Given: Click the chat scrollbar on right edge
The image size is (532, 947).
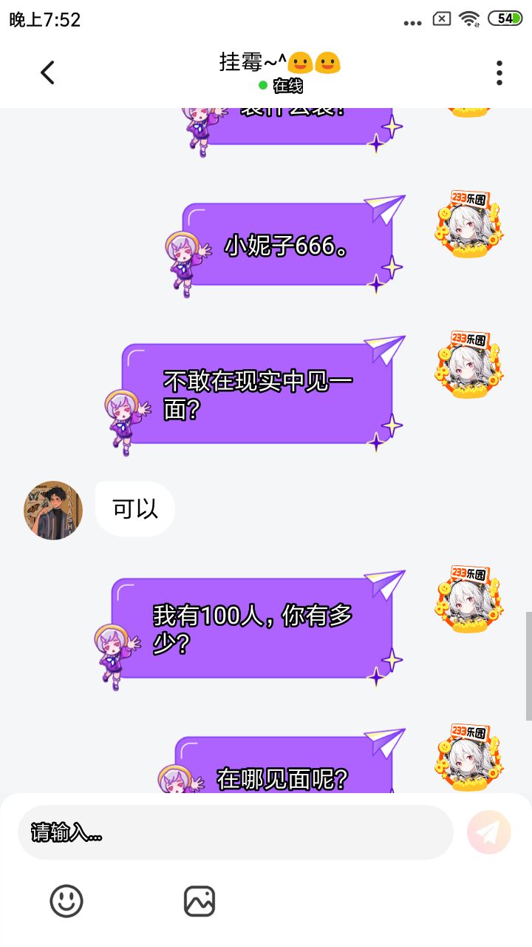Looking at the screenshot, I should coord(528,666).
